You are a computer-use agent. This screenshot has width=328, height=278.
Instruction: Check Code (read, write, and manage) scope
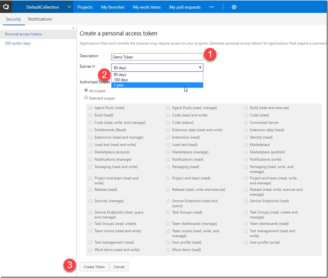click(91, 123)
